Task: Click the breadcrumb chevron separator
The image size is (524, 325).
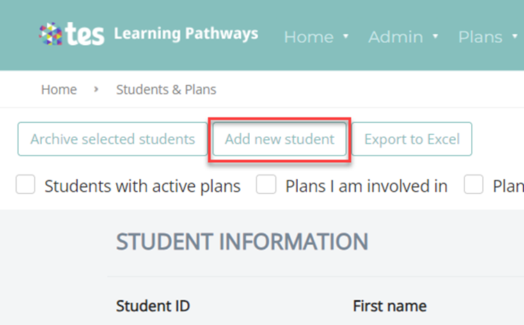Action: pyautogui.click(x=96, y=89)
